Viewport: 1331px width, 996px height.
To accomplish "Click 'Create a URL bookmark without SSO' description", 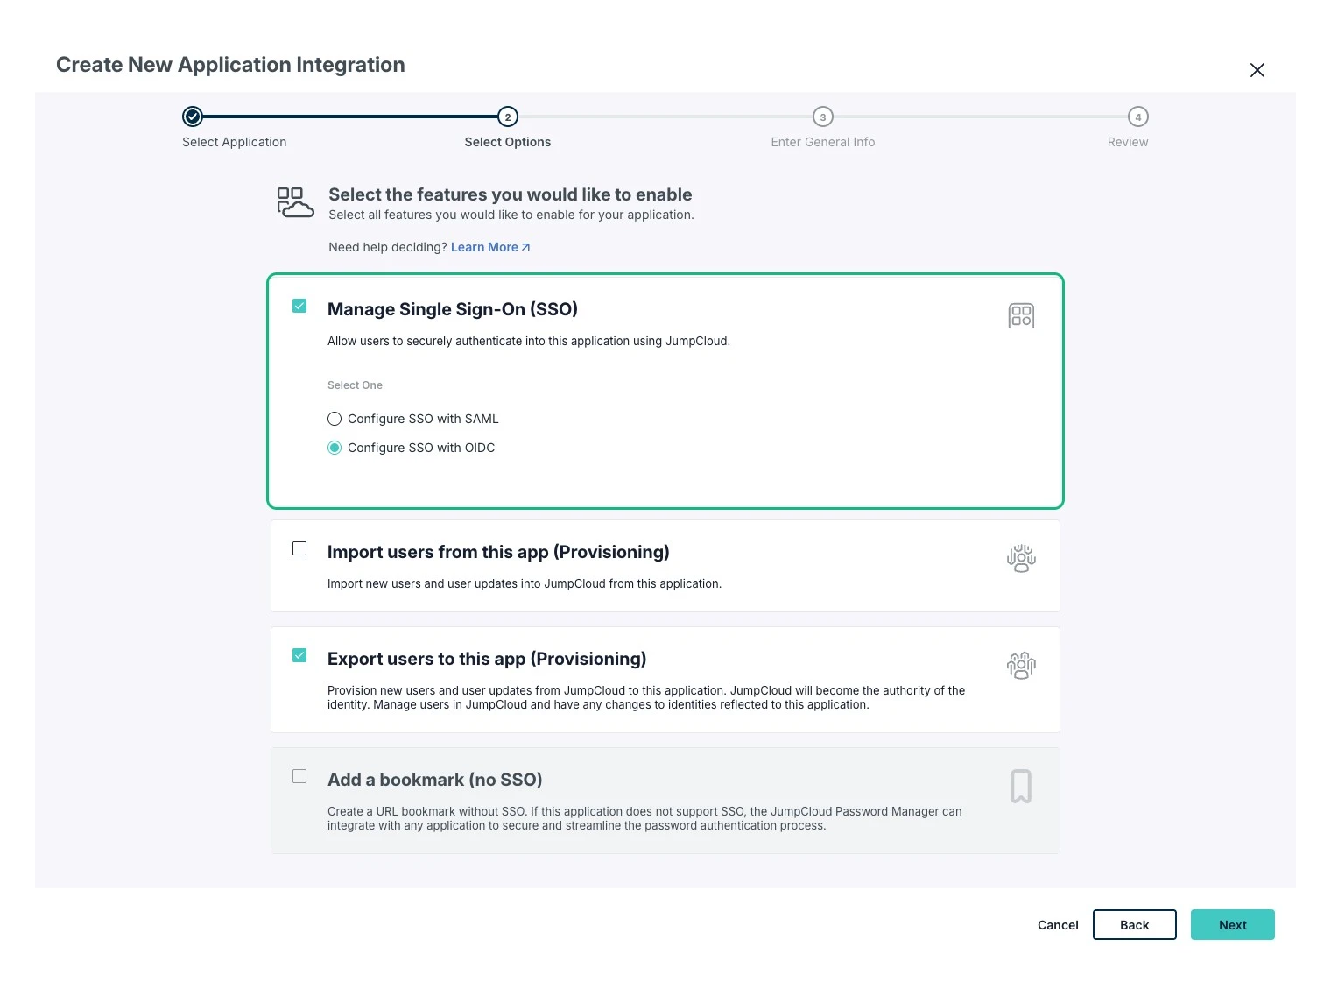I will click(x=644, y=818).
